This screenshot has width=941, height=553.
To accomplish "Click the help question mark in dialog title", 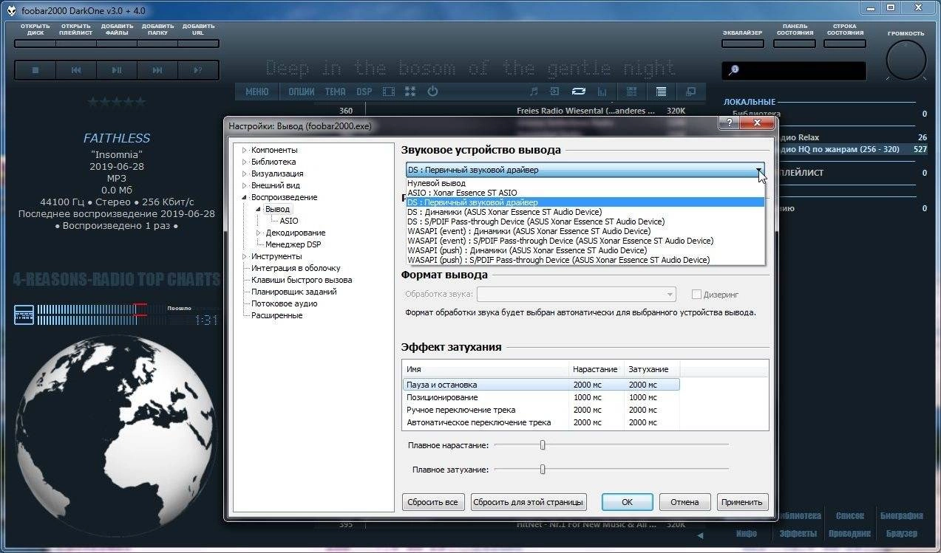I will click(x=730, y=124).
